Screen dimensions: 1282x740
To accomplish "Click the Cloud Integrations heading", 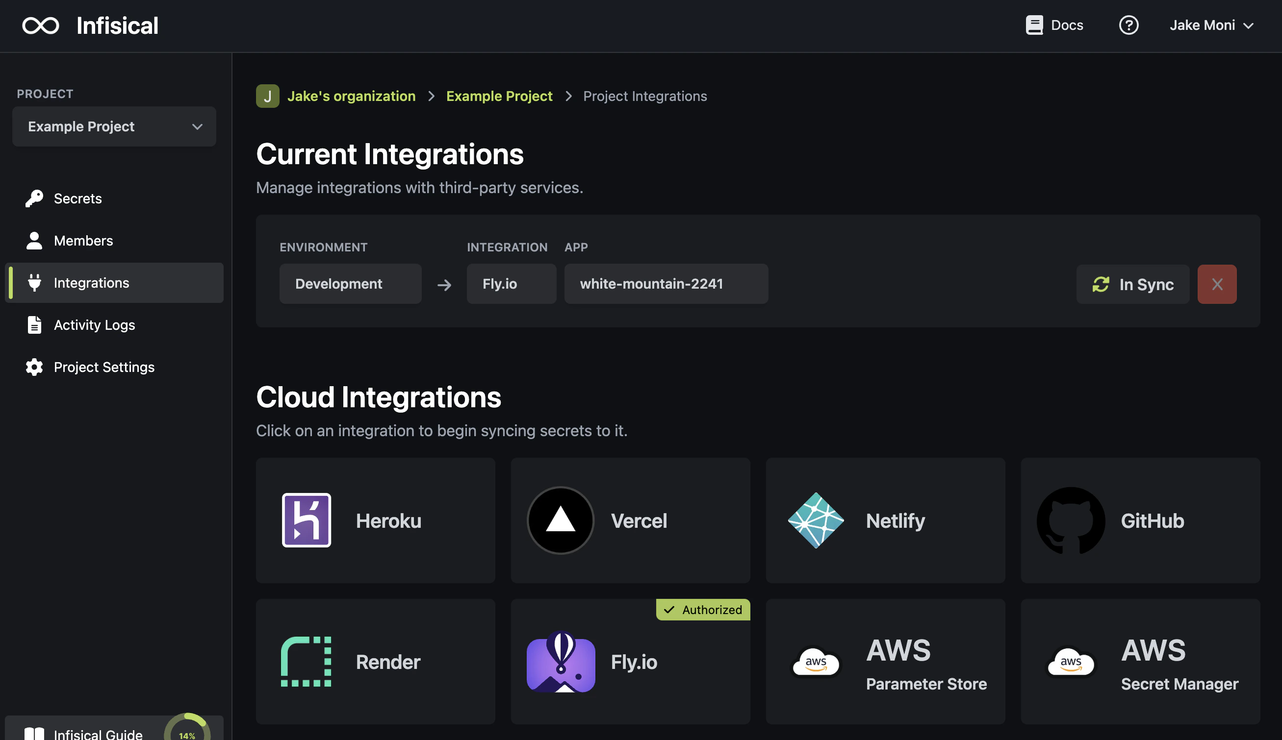I will [x=378, y=397].
